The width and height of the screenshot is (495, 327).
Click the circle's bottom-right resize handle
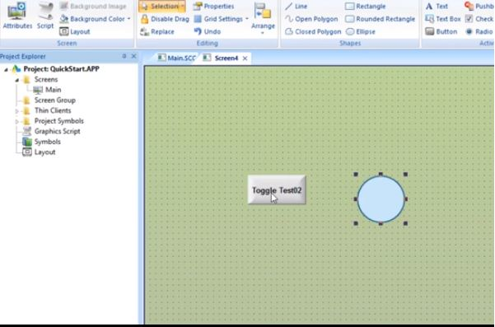406,223
